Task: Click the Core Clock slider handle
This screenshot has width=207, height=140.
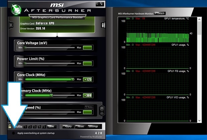Action: (x=72, y=79)
